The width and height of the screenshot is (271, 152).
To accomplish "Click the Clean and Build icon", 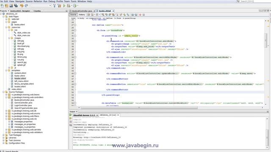I will (59, 5).
